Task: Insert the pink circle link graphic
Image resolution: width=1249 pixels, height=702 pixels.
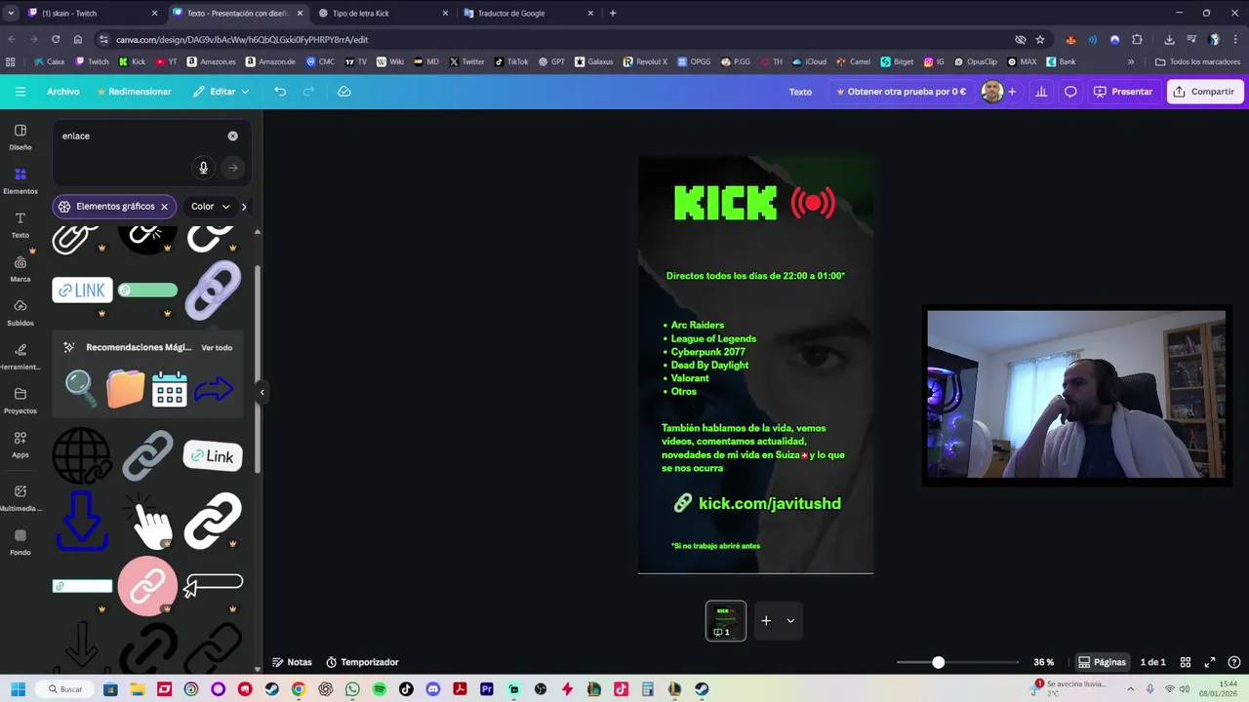Action: click(x=147, y=586)
